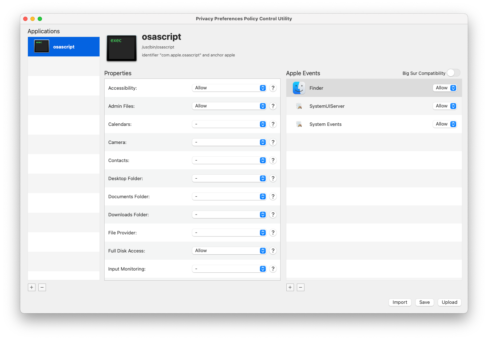
Task: Add an Apple Event with plus button
Action: pyautogui.click(x=290, y=287)
